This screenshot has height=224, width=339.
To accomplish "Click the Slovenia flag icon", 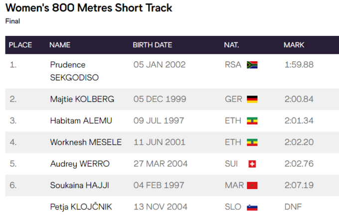I will pyautogui.click(x=252, y=207).
